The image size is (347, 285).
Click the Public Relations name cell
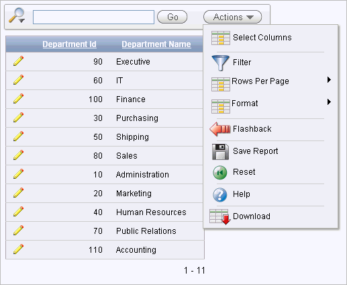point(146,231)
